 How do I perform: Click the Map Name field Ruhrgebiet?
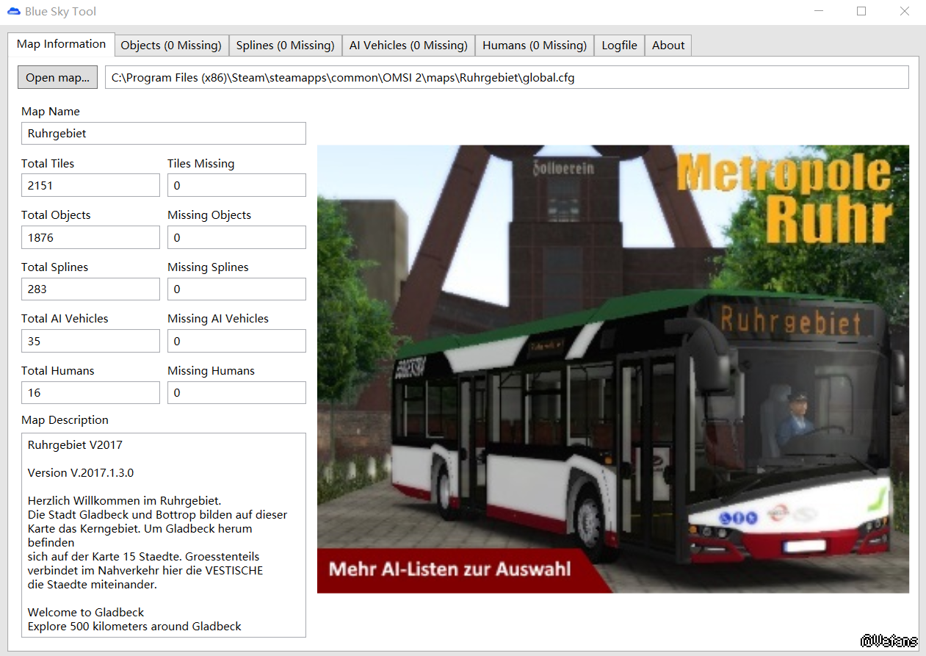click(x=164, y=134)
